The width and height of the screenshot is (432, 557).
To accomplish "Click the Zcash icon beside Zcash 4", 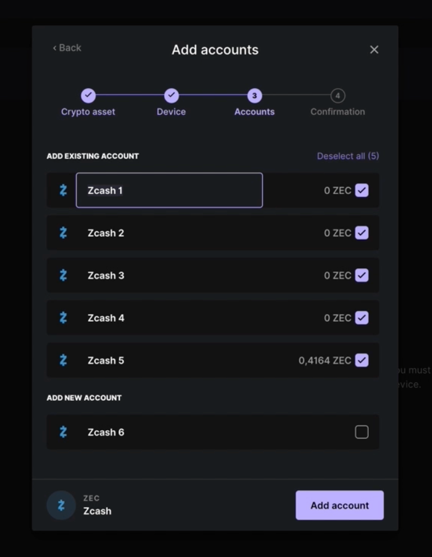I will point(63,318).
